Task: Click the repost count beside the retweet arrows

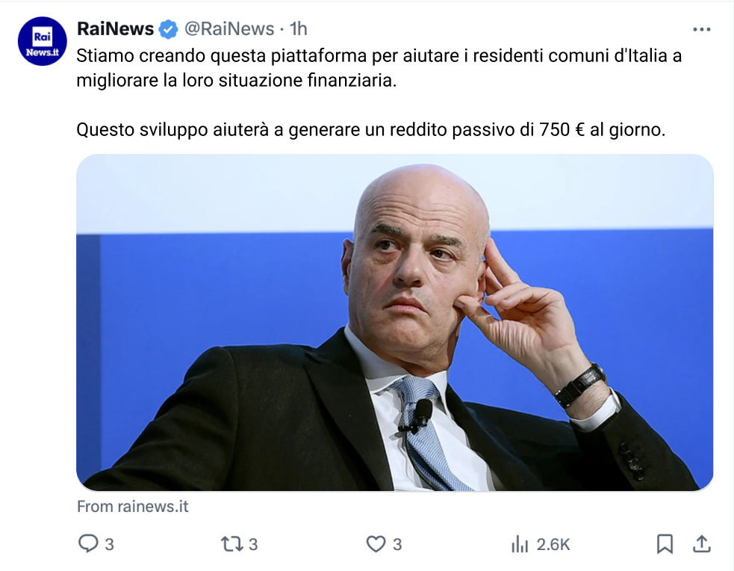Action: pyautogui.click(x=253, y=544)
